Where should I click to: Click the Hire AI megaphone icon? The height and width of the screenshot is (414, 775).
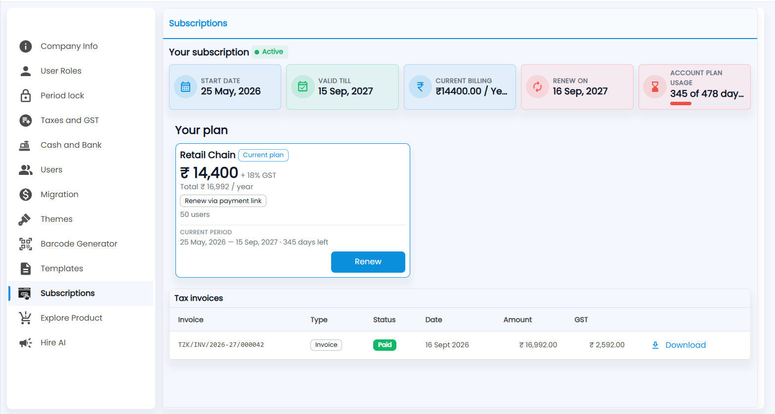pyautogui.click(x=26, y=343)
